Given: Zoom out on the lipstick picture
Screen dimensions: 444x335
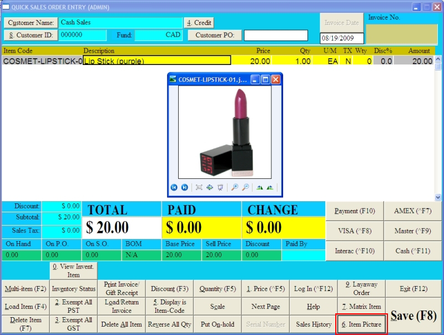Looking at the screenshot, I should [x=245, y=187].
